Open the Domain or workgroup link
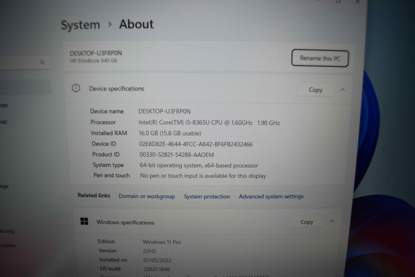This screenshot has height=277, width=415. point(146,196)
